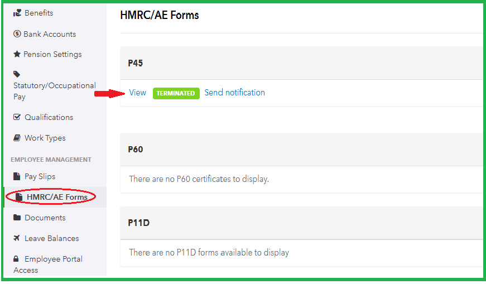
Task: Click the Pay Slips file icon
Action: [17, 176]
